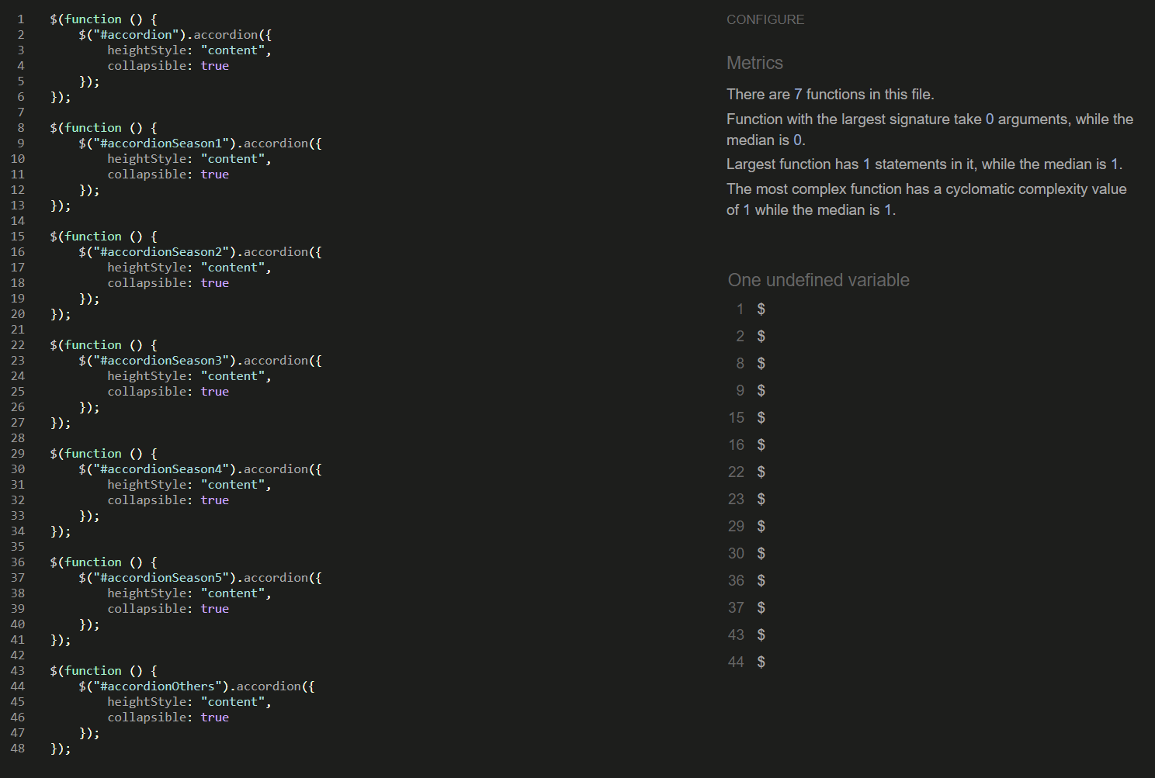Click editor gutter line number 48

18,749
